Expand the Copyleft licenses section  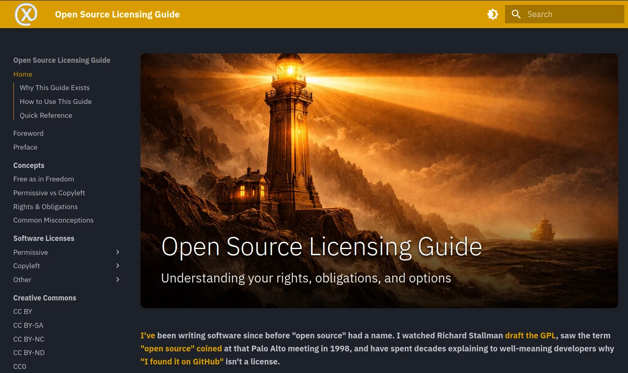pos(118,265)
